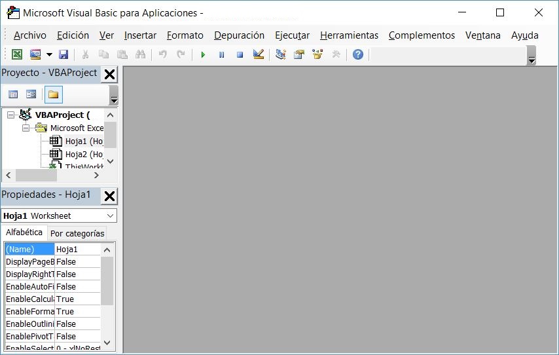This screenshot has height=355, width=559.
Task: Click the Save floppy disk icon
Action: pos(63,54)
